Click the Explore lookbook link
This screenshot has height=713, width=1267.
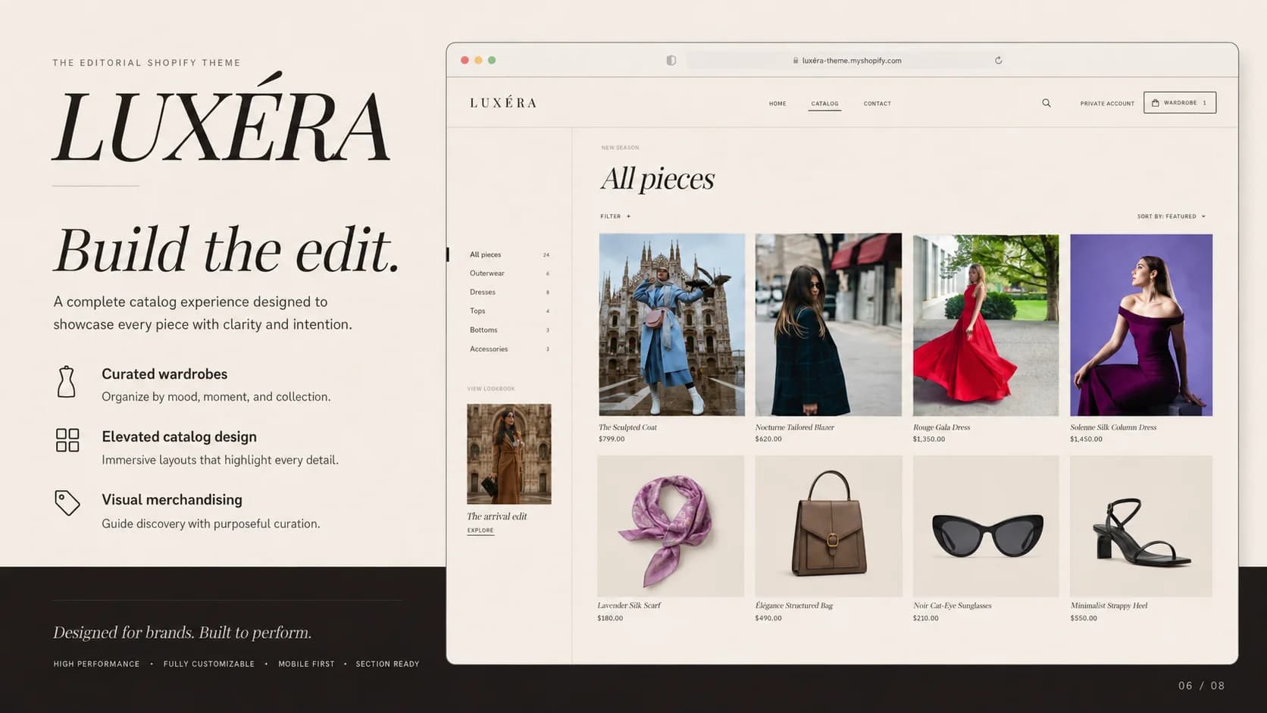pyautogui.click(x=480, y=530)
